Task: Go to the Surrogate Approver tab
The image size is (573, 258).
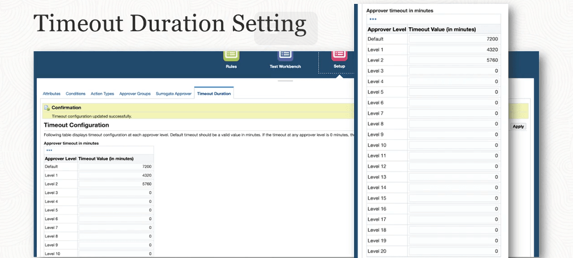Action: pos(174,94)
